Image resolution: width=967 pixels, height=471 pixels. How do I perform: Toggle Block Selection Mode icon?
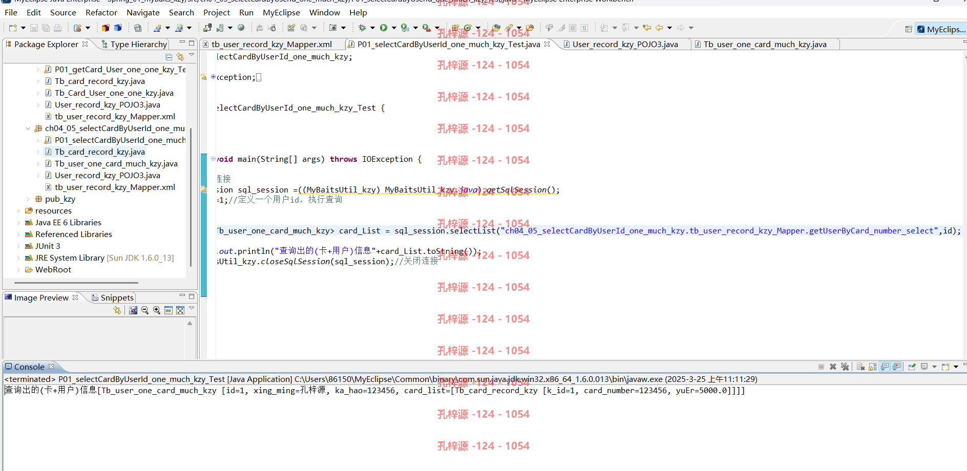pos(573,28)
